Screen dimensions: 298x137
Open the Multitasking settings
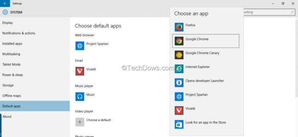click(35, 54)
